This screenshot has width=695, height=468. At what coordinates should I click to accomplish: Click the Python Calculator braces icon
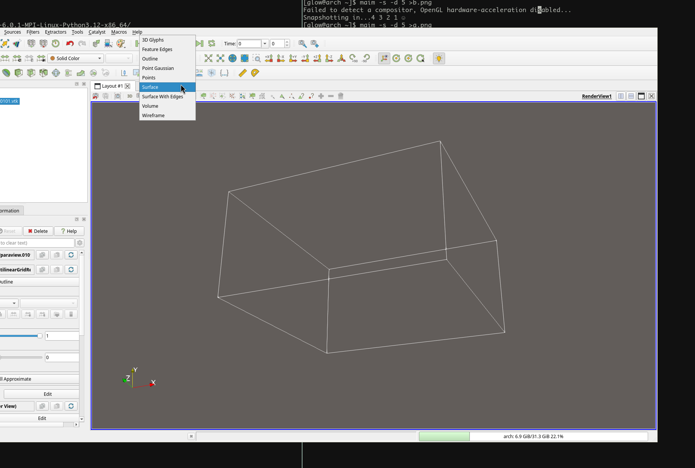tap(224, 73)
